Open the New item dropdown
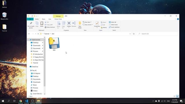Image resolution: width=185 pixels, height=104 pixels. click(87, 22)
